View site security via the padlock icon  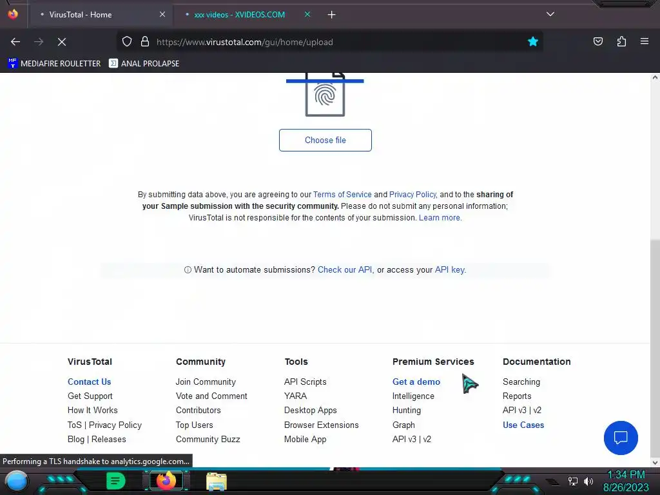(x=145, y=41)
